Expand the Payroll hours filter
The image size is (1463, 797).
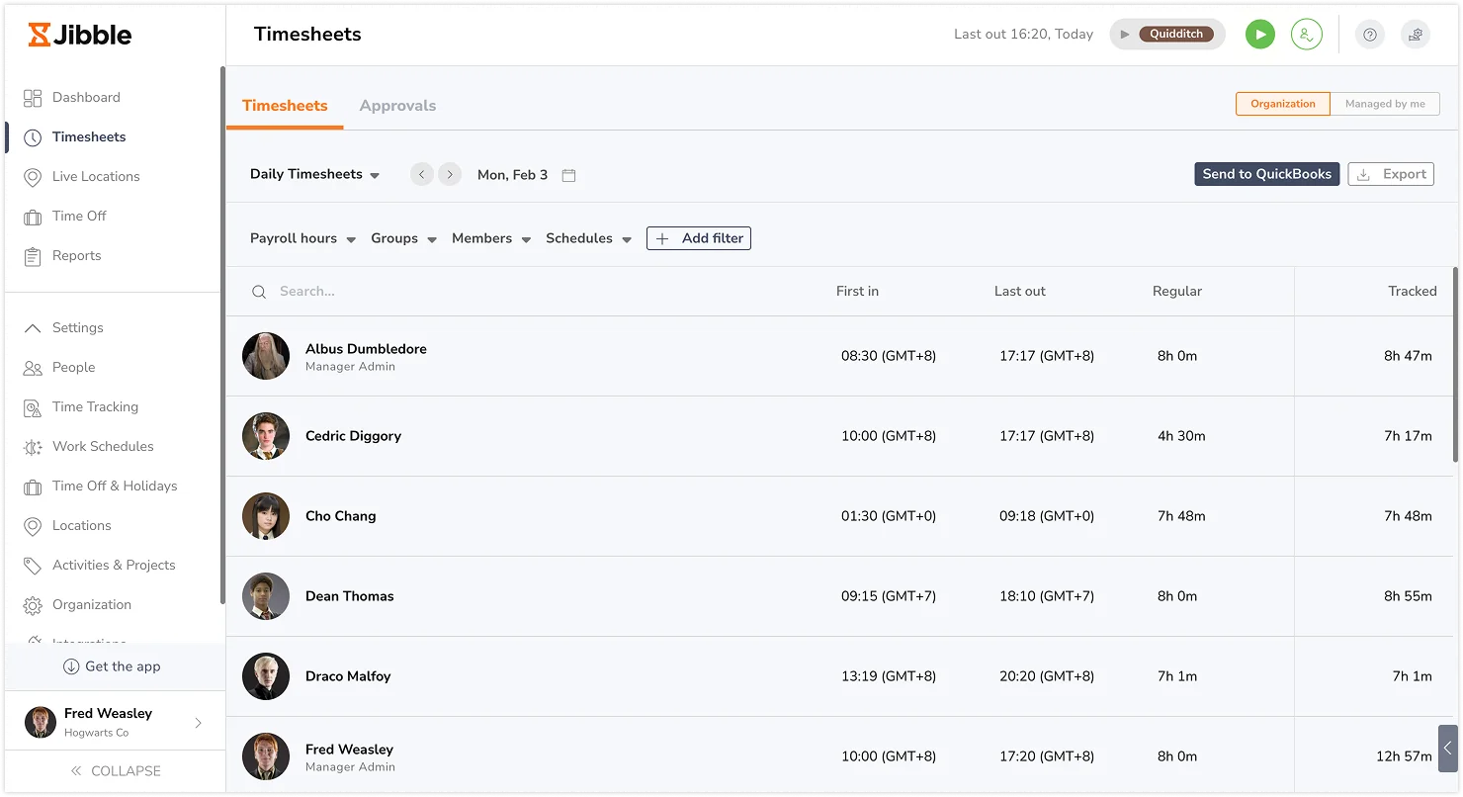[x=301, y=238]
